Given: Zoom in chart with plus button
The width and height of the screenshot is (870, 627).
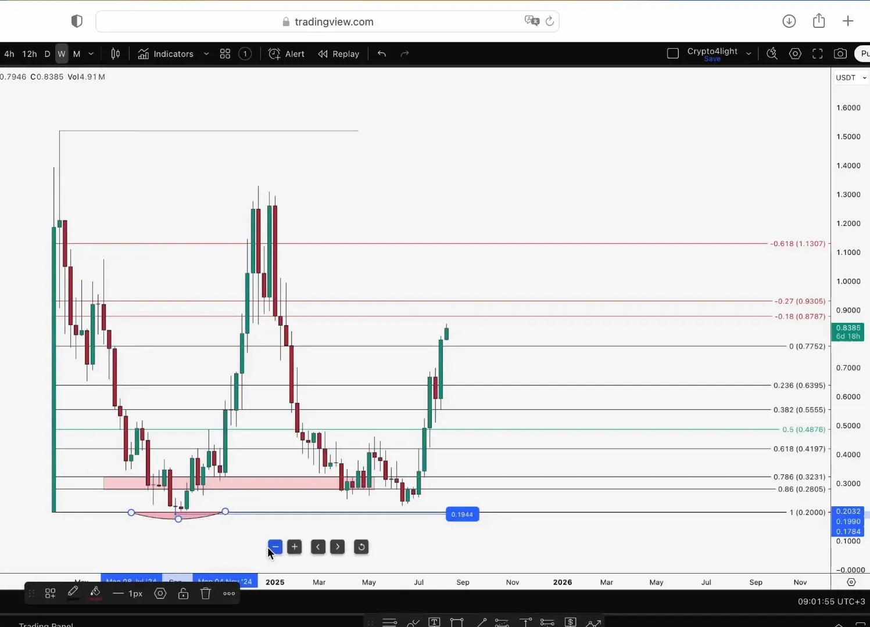Looking at the screenshot, I should 295,547.
